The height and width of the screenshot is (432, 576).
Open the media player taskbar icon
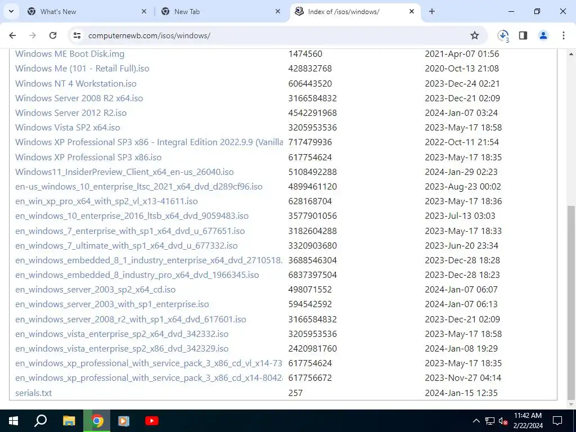click(123, 421)
